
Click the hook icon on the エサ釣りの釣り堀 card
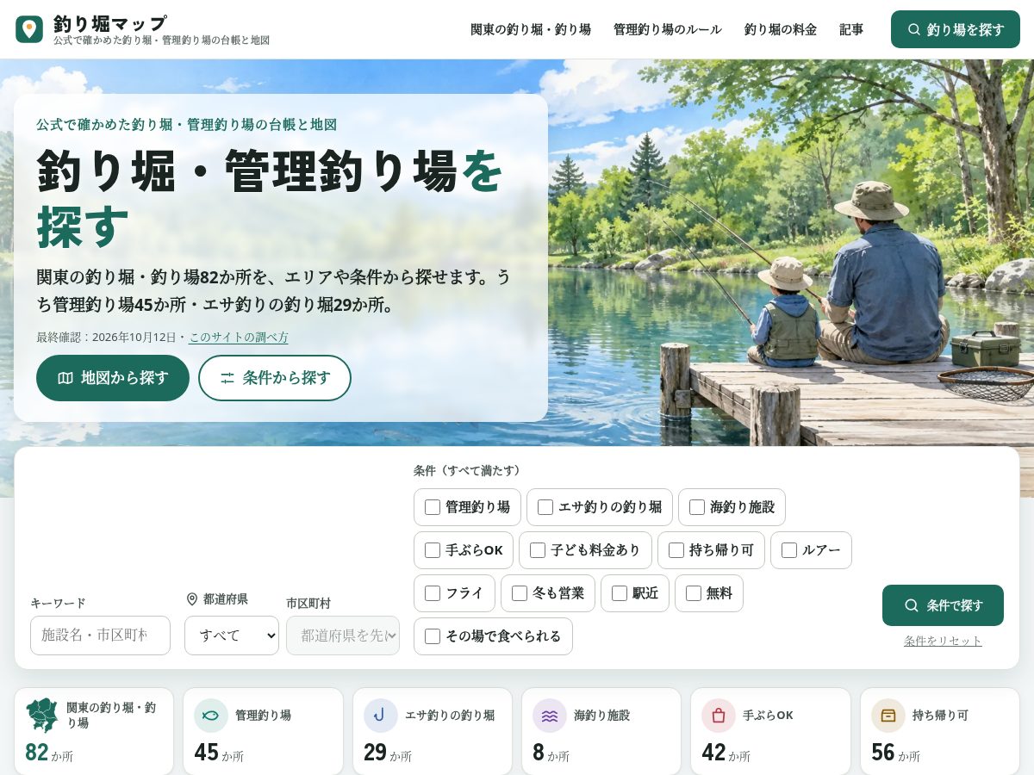click(381, 716)
